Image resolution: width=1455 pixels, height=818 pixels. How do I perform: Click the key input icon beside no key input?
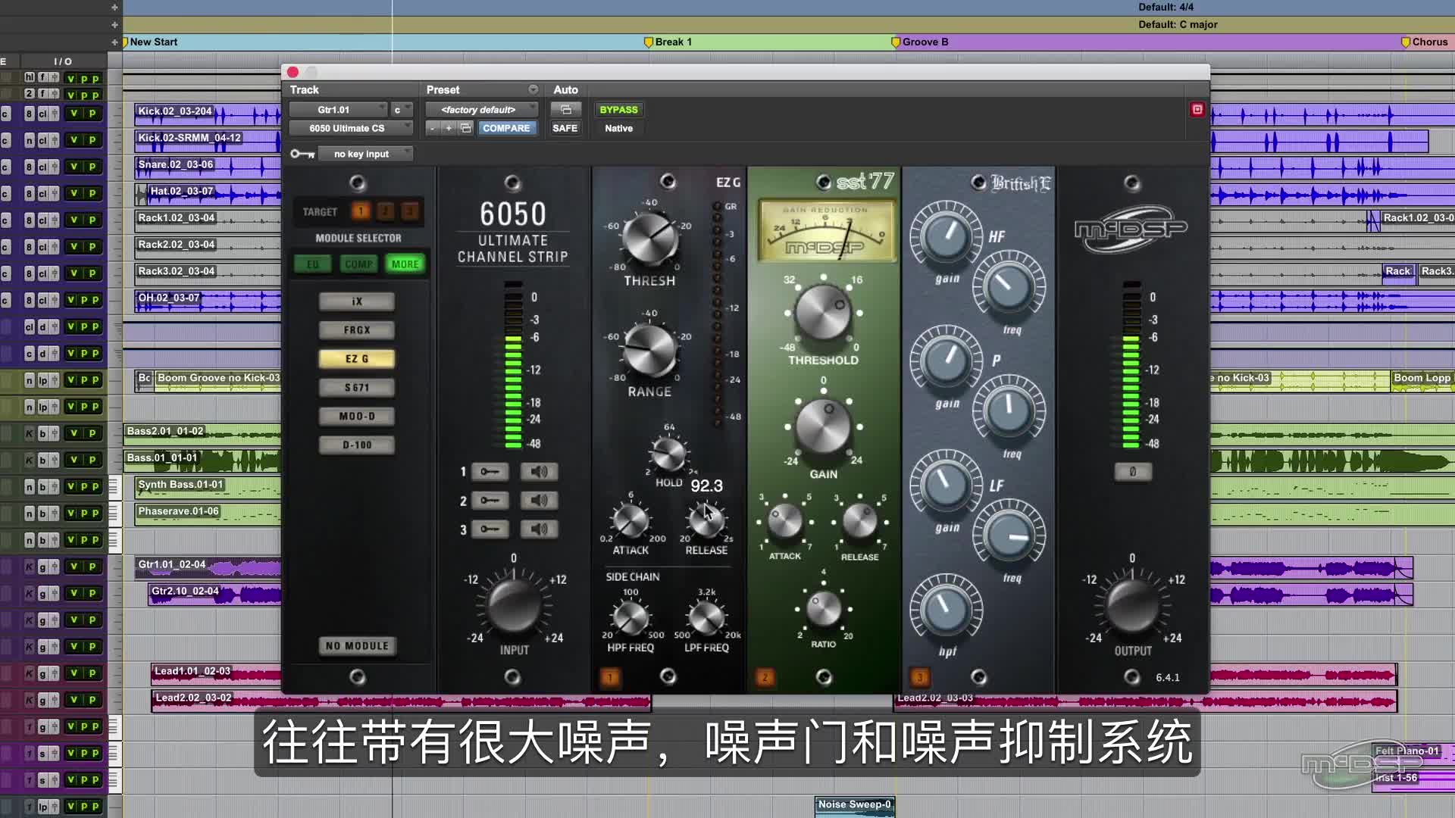302,154
